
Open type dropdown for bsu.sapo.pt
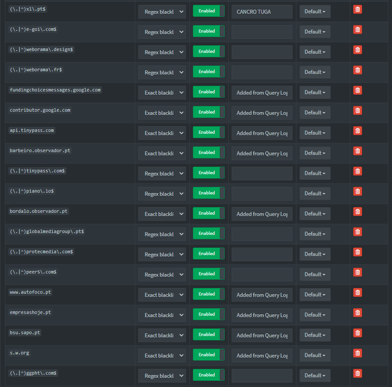coord(162,335)
